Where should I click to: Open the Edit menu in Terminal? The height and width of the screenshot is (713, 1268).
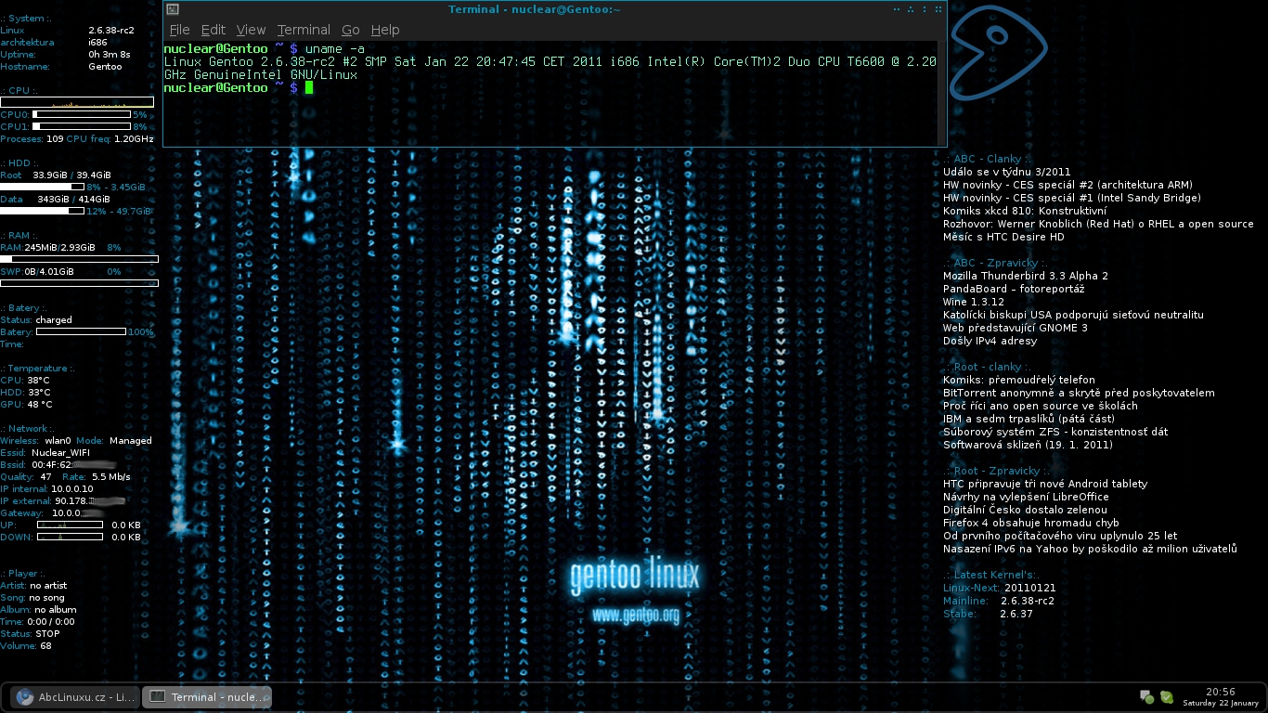coord(213,30)
